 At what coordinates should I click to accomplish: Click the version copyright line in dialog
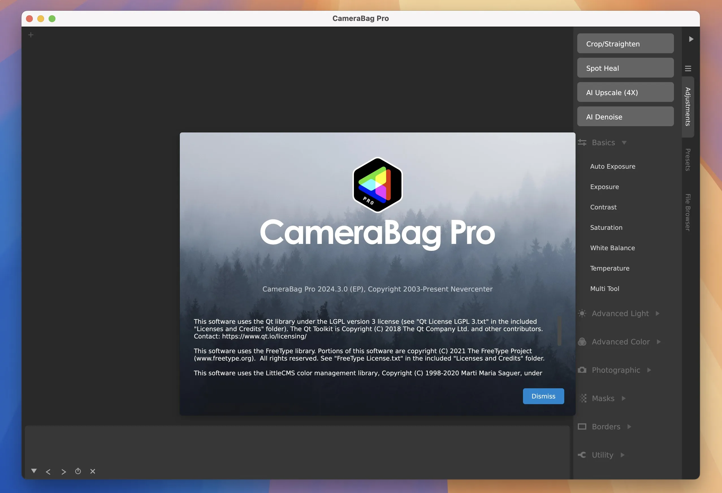(377, 289)
